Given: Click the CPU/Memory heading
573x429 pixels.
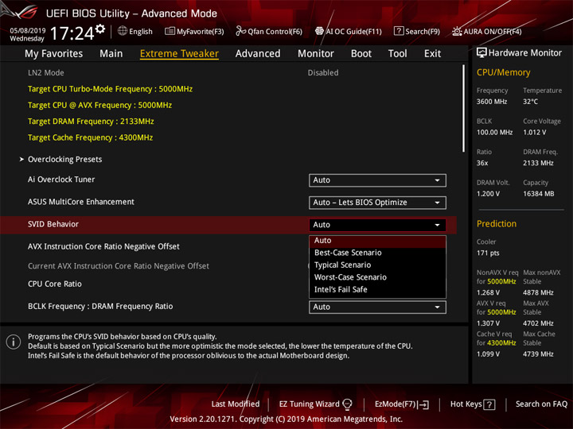Looking at the screenshot, I should click(503, 72).
